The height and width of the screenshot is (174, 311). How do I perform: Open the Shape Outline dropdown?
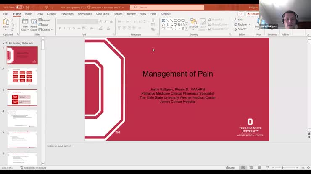[218, 24]
